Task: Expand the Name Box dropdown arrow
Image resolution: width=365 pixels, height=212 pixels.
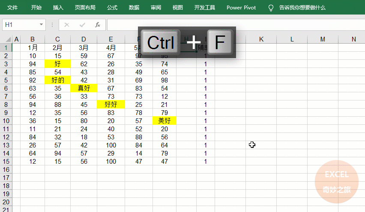Action: (x=41, y=24)
